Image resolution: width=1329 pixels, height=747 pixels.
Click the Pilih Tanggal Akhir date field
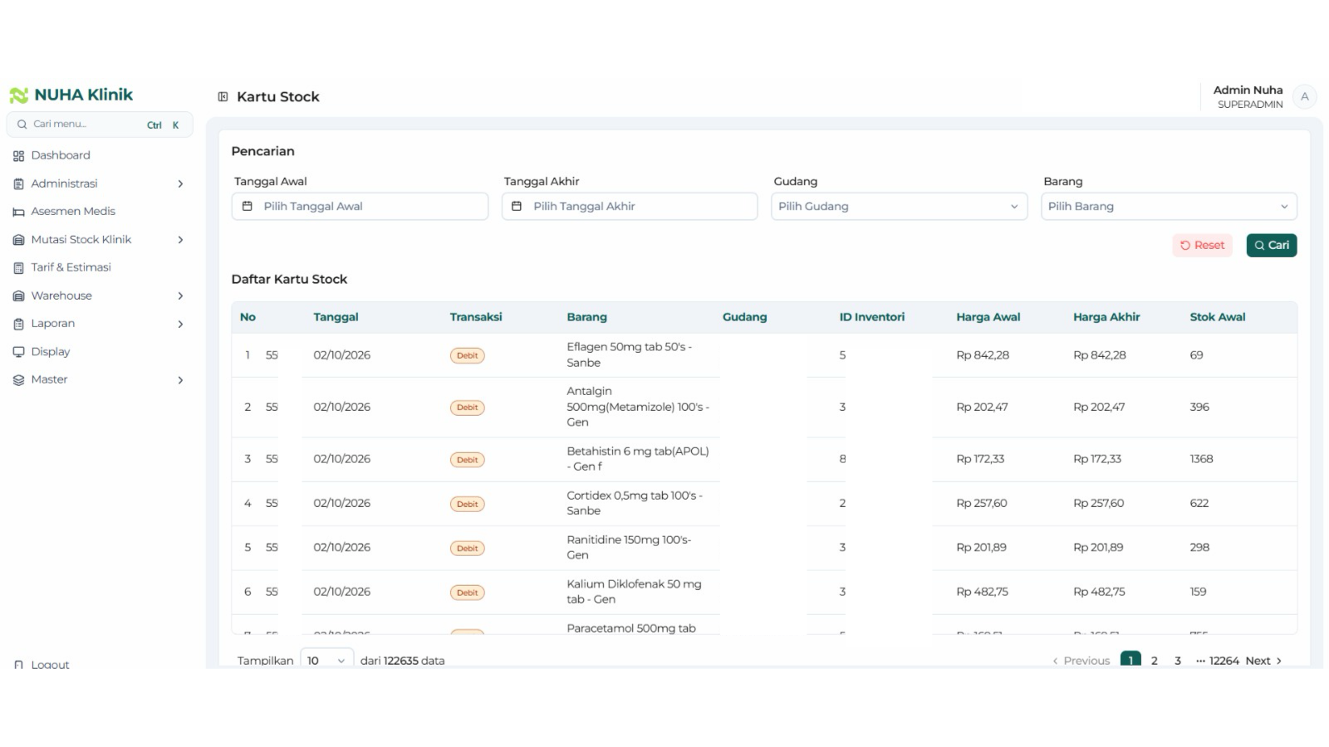630,207
